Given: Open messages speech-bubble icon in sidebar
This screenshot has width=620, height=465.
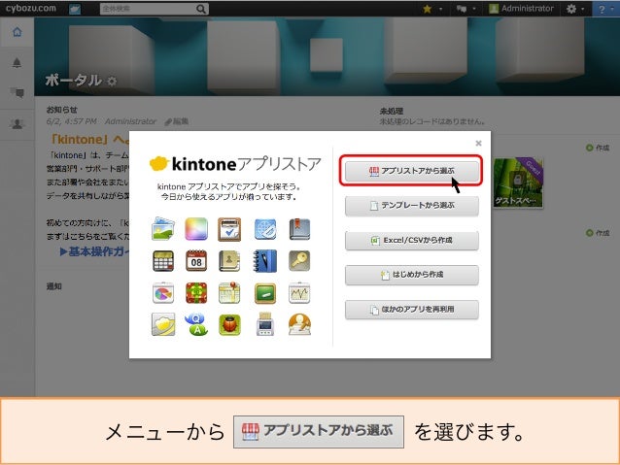Looking at the screenshot, I should (x=17, y=93).
